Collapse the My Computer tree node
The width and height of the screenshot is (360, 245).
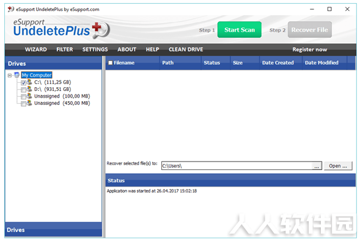[10, 76]
